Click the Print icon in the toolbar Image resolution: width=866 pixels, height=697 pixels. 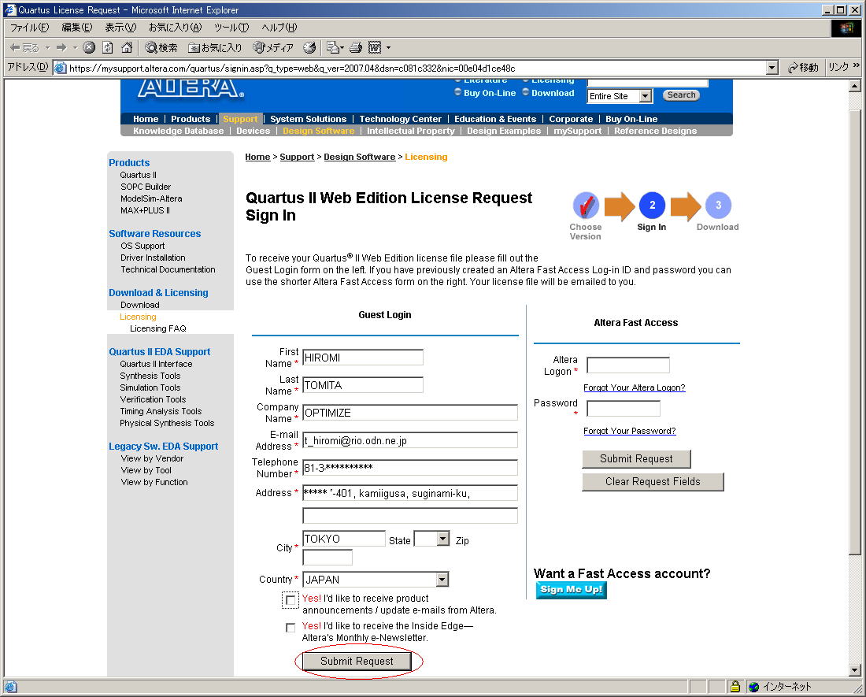(x=356, y=48)
